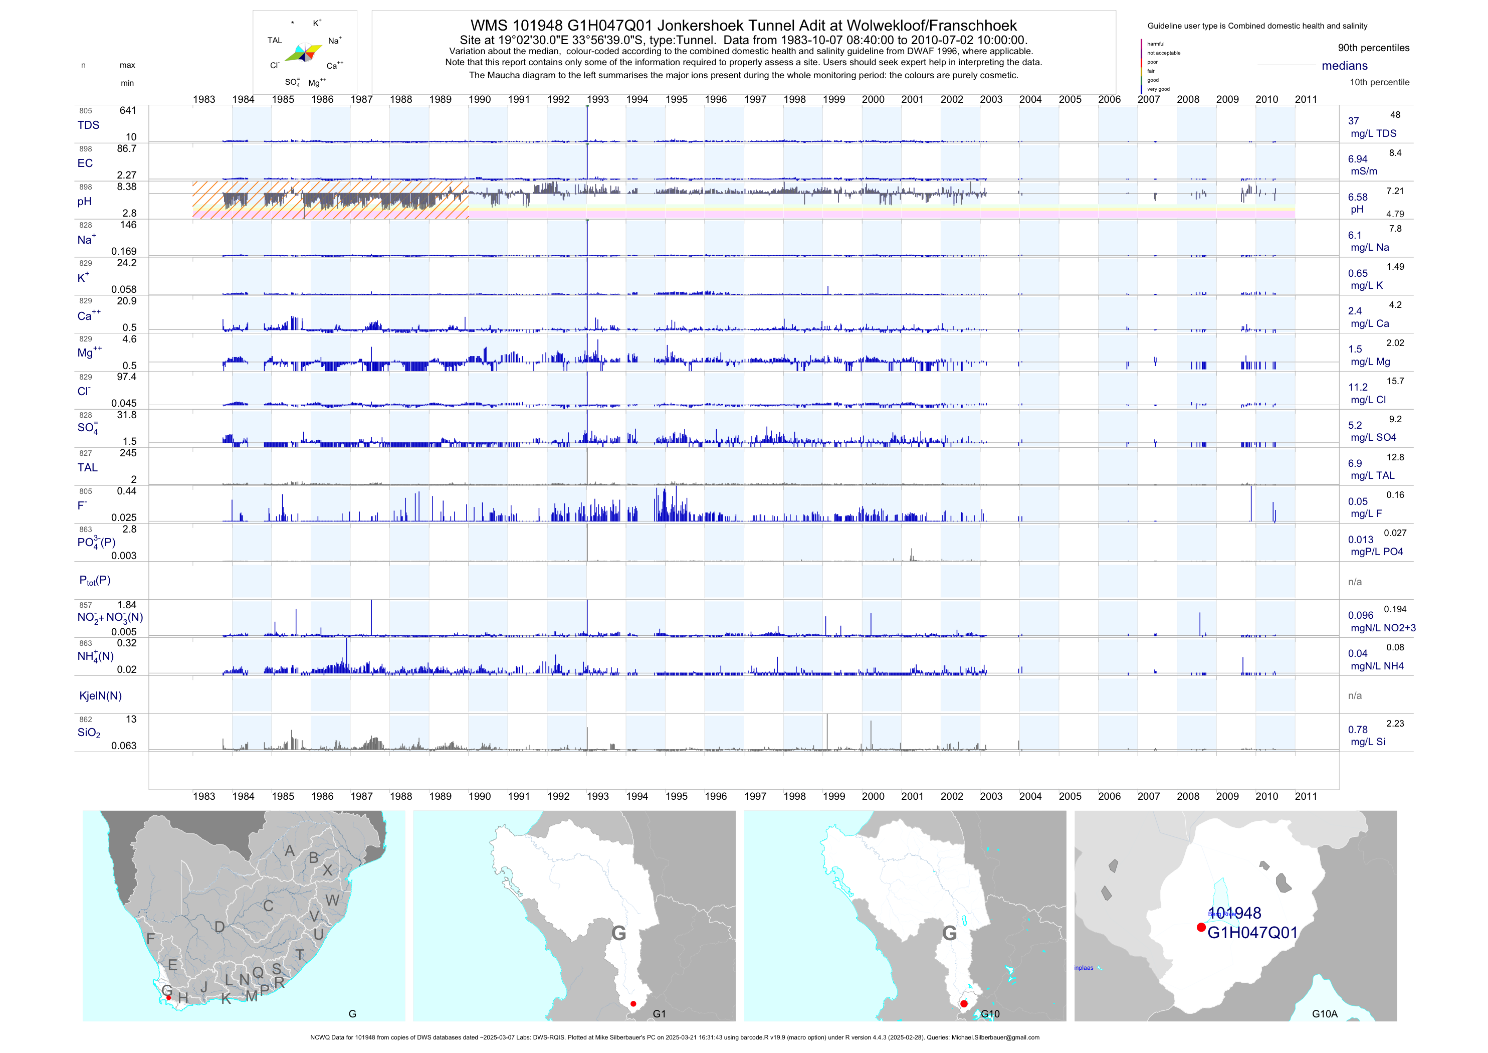Click the red site marker on G10A map
Screen dimensions: 1488x1053
pos(1201,927)
